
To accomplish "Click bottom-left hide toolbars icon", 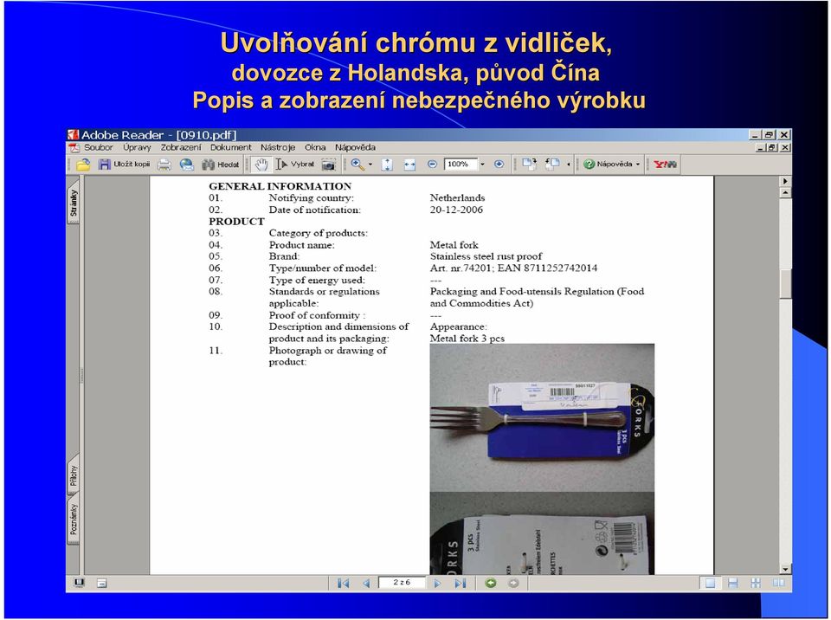I will tap(102, 584).
